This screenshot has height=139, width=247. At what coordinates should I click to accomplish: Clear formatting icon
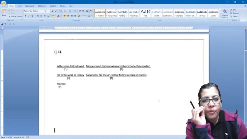click(x=59, y=11)
